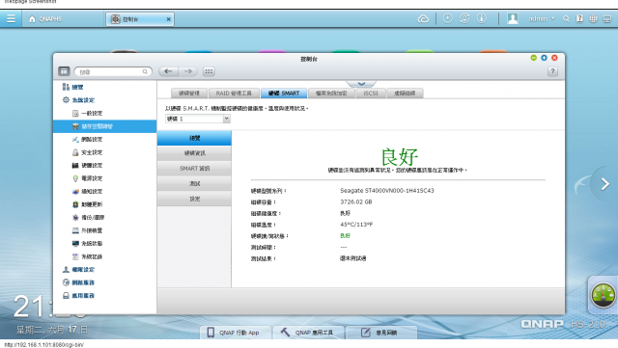Open 意見回饋 feedback link
The image size is (618, 348).
[380, 333]
